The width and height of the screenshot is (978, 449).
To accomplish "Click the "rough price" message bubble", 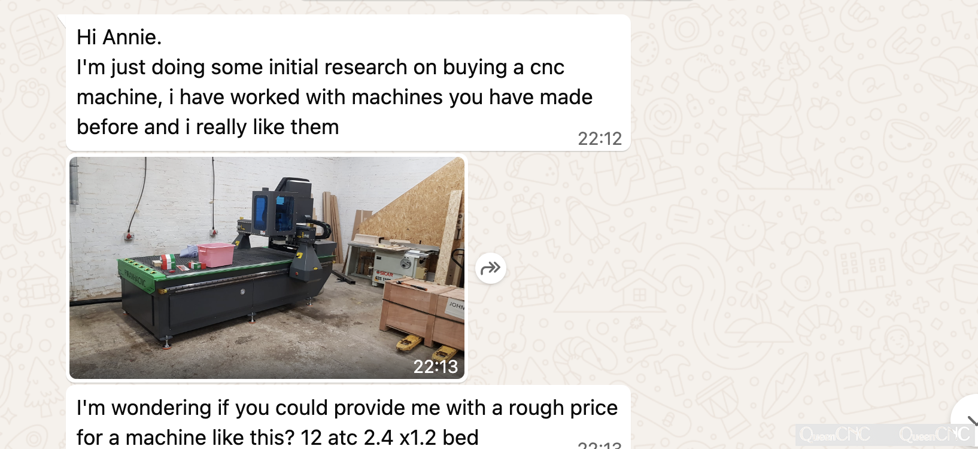I will click(348, 417).
